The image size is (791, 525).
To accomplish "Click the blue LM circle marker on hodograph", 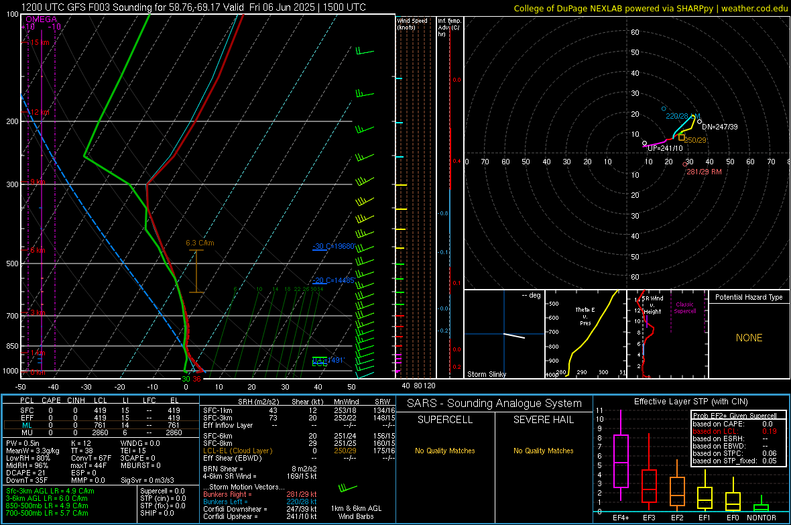I will coord(664,109).
